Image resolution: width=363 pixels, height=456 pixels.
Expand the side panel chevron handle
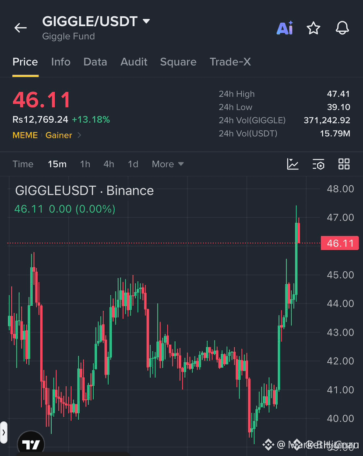4,432
